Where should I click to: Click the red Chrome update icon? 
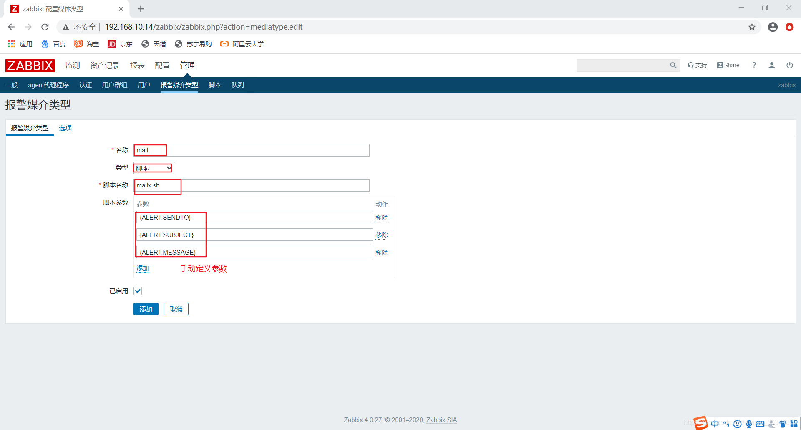[789, 27]
